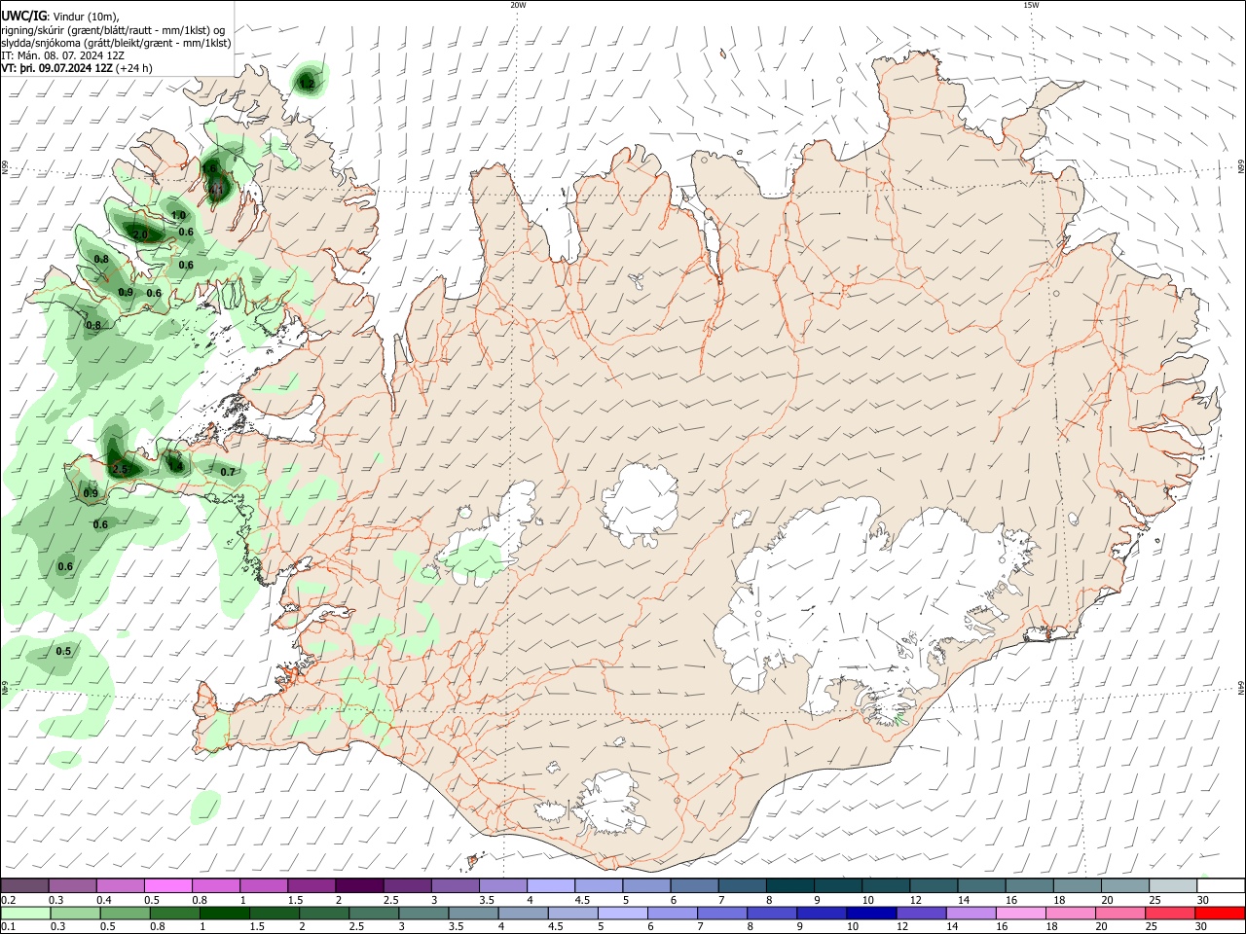
Task: Click the 1.2 precipitation value north of Westfjords
Action: coord(307,85)
